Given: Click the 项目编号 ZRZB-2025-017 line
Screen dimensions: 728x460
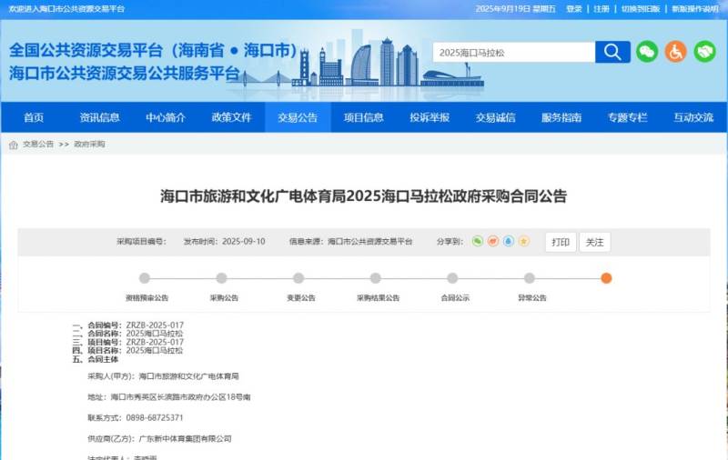Looking at the screenshot, I should (128, 342).
